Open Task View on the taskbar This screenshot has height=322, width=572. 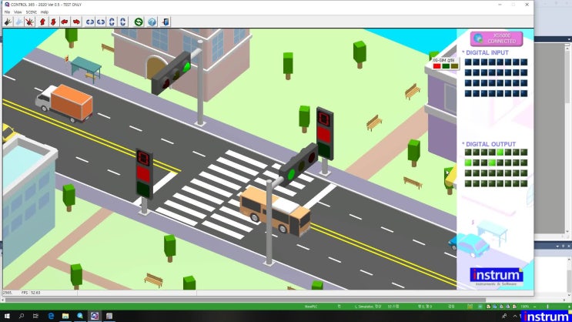[35, 316]
